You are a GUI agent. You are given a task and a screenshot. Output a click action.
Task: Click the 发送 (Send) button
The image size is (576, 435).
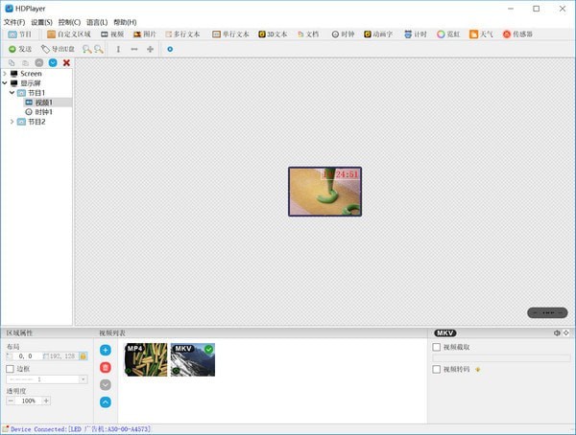click(x=20, y=49)
